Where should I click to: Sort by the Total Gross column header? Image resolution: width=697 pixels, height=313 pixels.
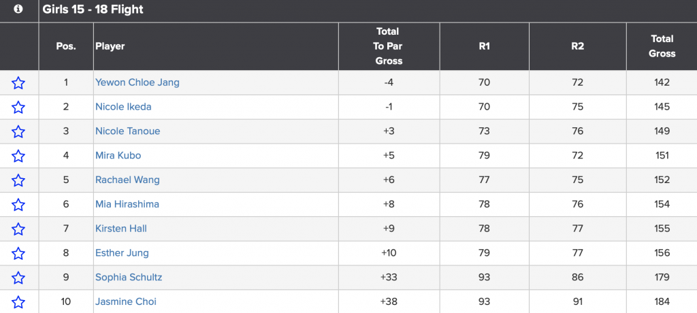click(662, 46)
